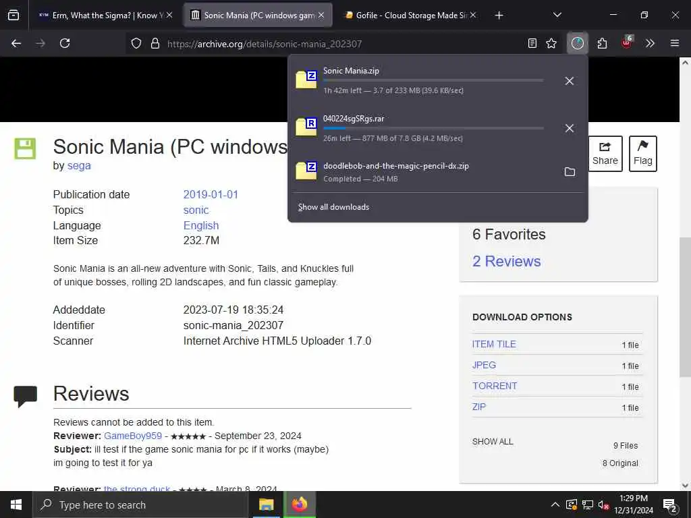The width and height of the screenshot is (691, 518).
Task: Bookmark this page with star icon
Action: click(x=551, y=43)
